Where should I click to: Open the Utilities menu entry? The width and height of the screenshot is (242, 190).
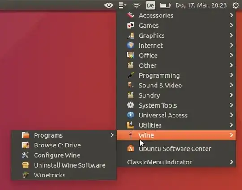point(176,125)
